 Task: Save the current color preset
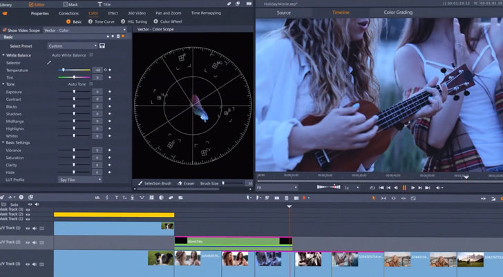102,46
